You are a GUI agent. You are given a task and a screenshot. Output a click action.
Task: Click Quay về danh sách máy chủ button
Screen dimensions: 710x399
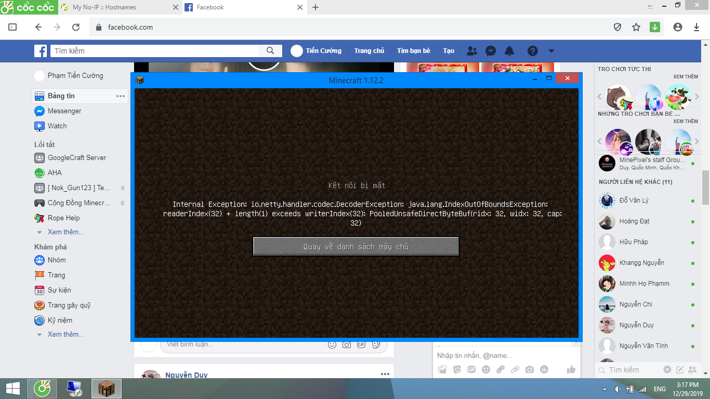[356, 247]
